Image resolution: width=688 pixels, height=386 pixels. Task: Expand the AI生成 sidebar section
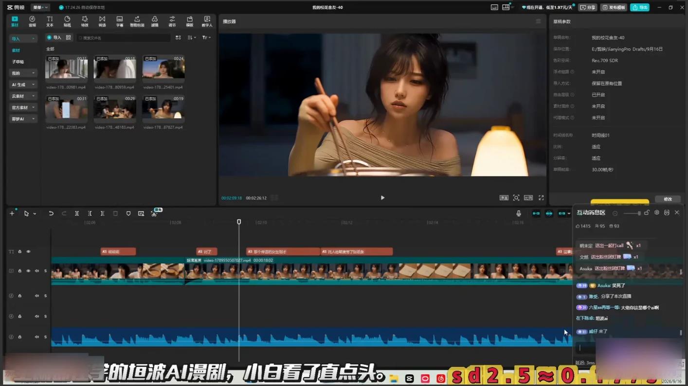tap(23, 85)
